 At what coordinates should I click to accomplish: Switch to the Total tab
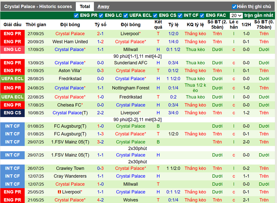pyautogui.click(x=85, y=7)
